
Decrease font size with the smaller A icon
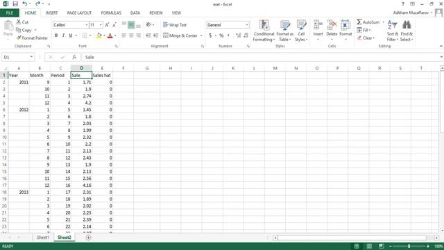(114, 25)
